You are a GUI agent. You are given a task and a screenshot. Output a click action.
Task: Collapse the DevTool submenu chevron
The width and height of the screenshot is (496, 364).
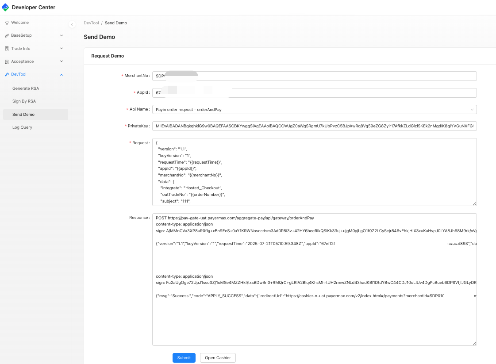pyautogui.click(x=62, y=75)
